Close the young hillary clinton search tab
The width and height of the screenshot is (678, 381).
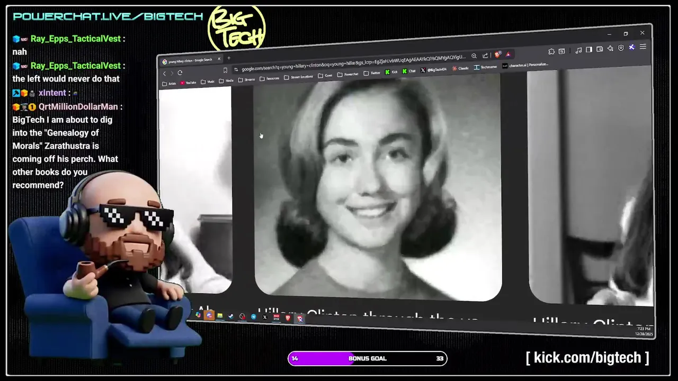pos(219,59)
